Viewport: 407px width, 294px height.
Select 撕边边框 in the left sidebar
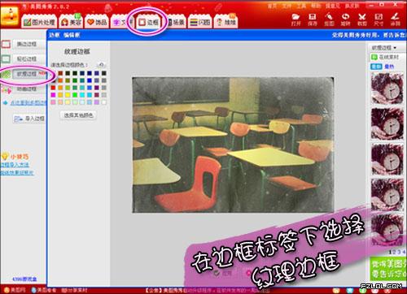point(27,44)
